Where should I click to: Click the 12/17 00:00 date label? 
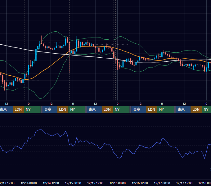click(x=162, y=183)
